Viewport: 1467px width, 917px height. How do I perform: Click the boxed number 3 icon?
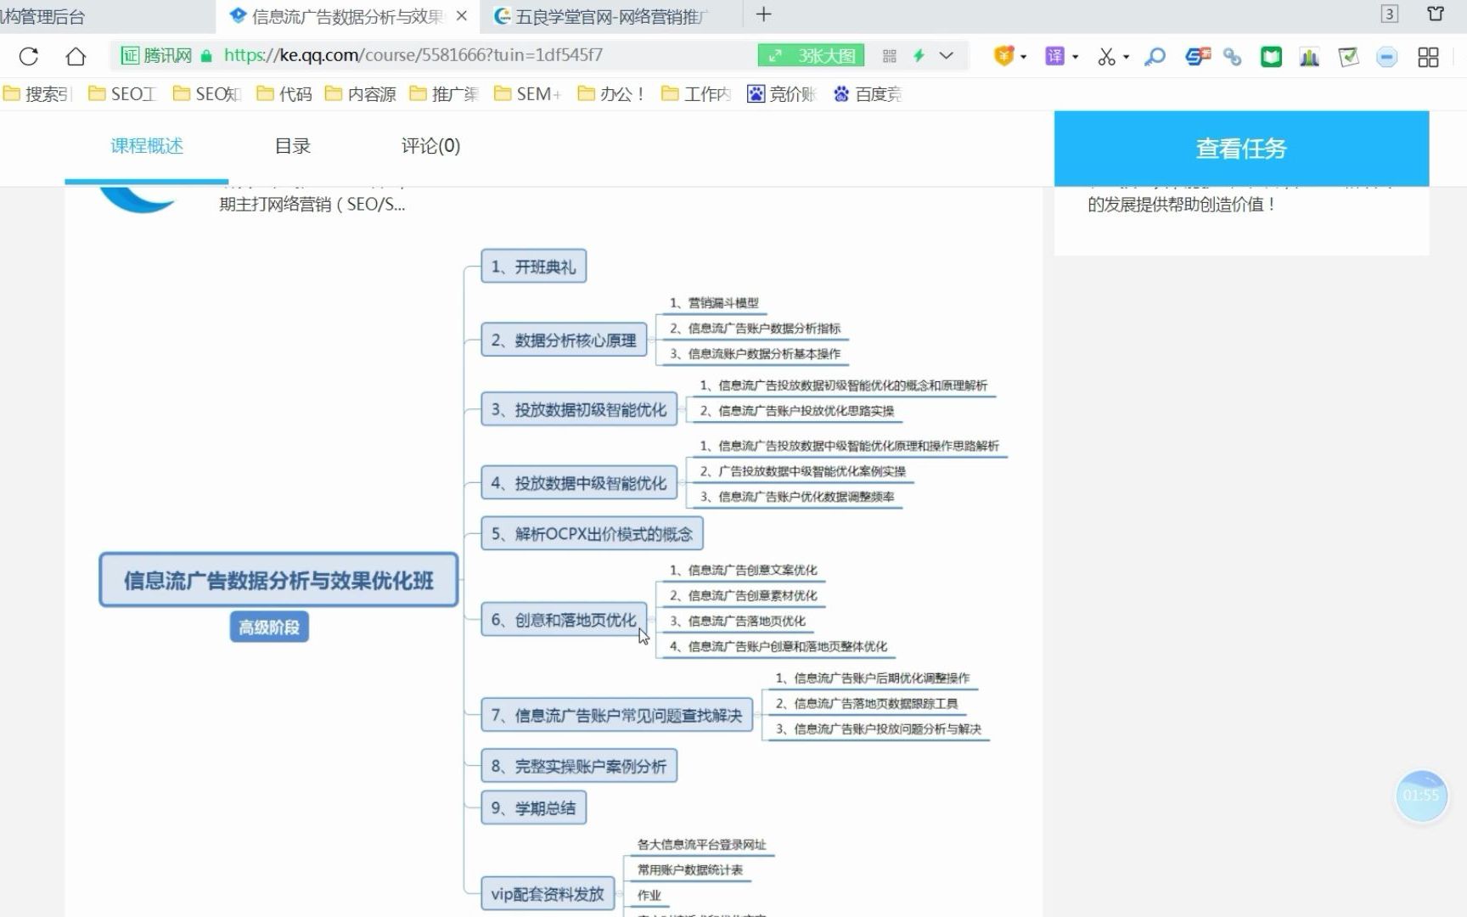[x=1390, y=14]
